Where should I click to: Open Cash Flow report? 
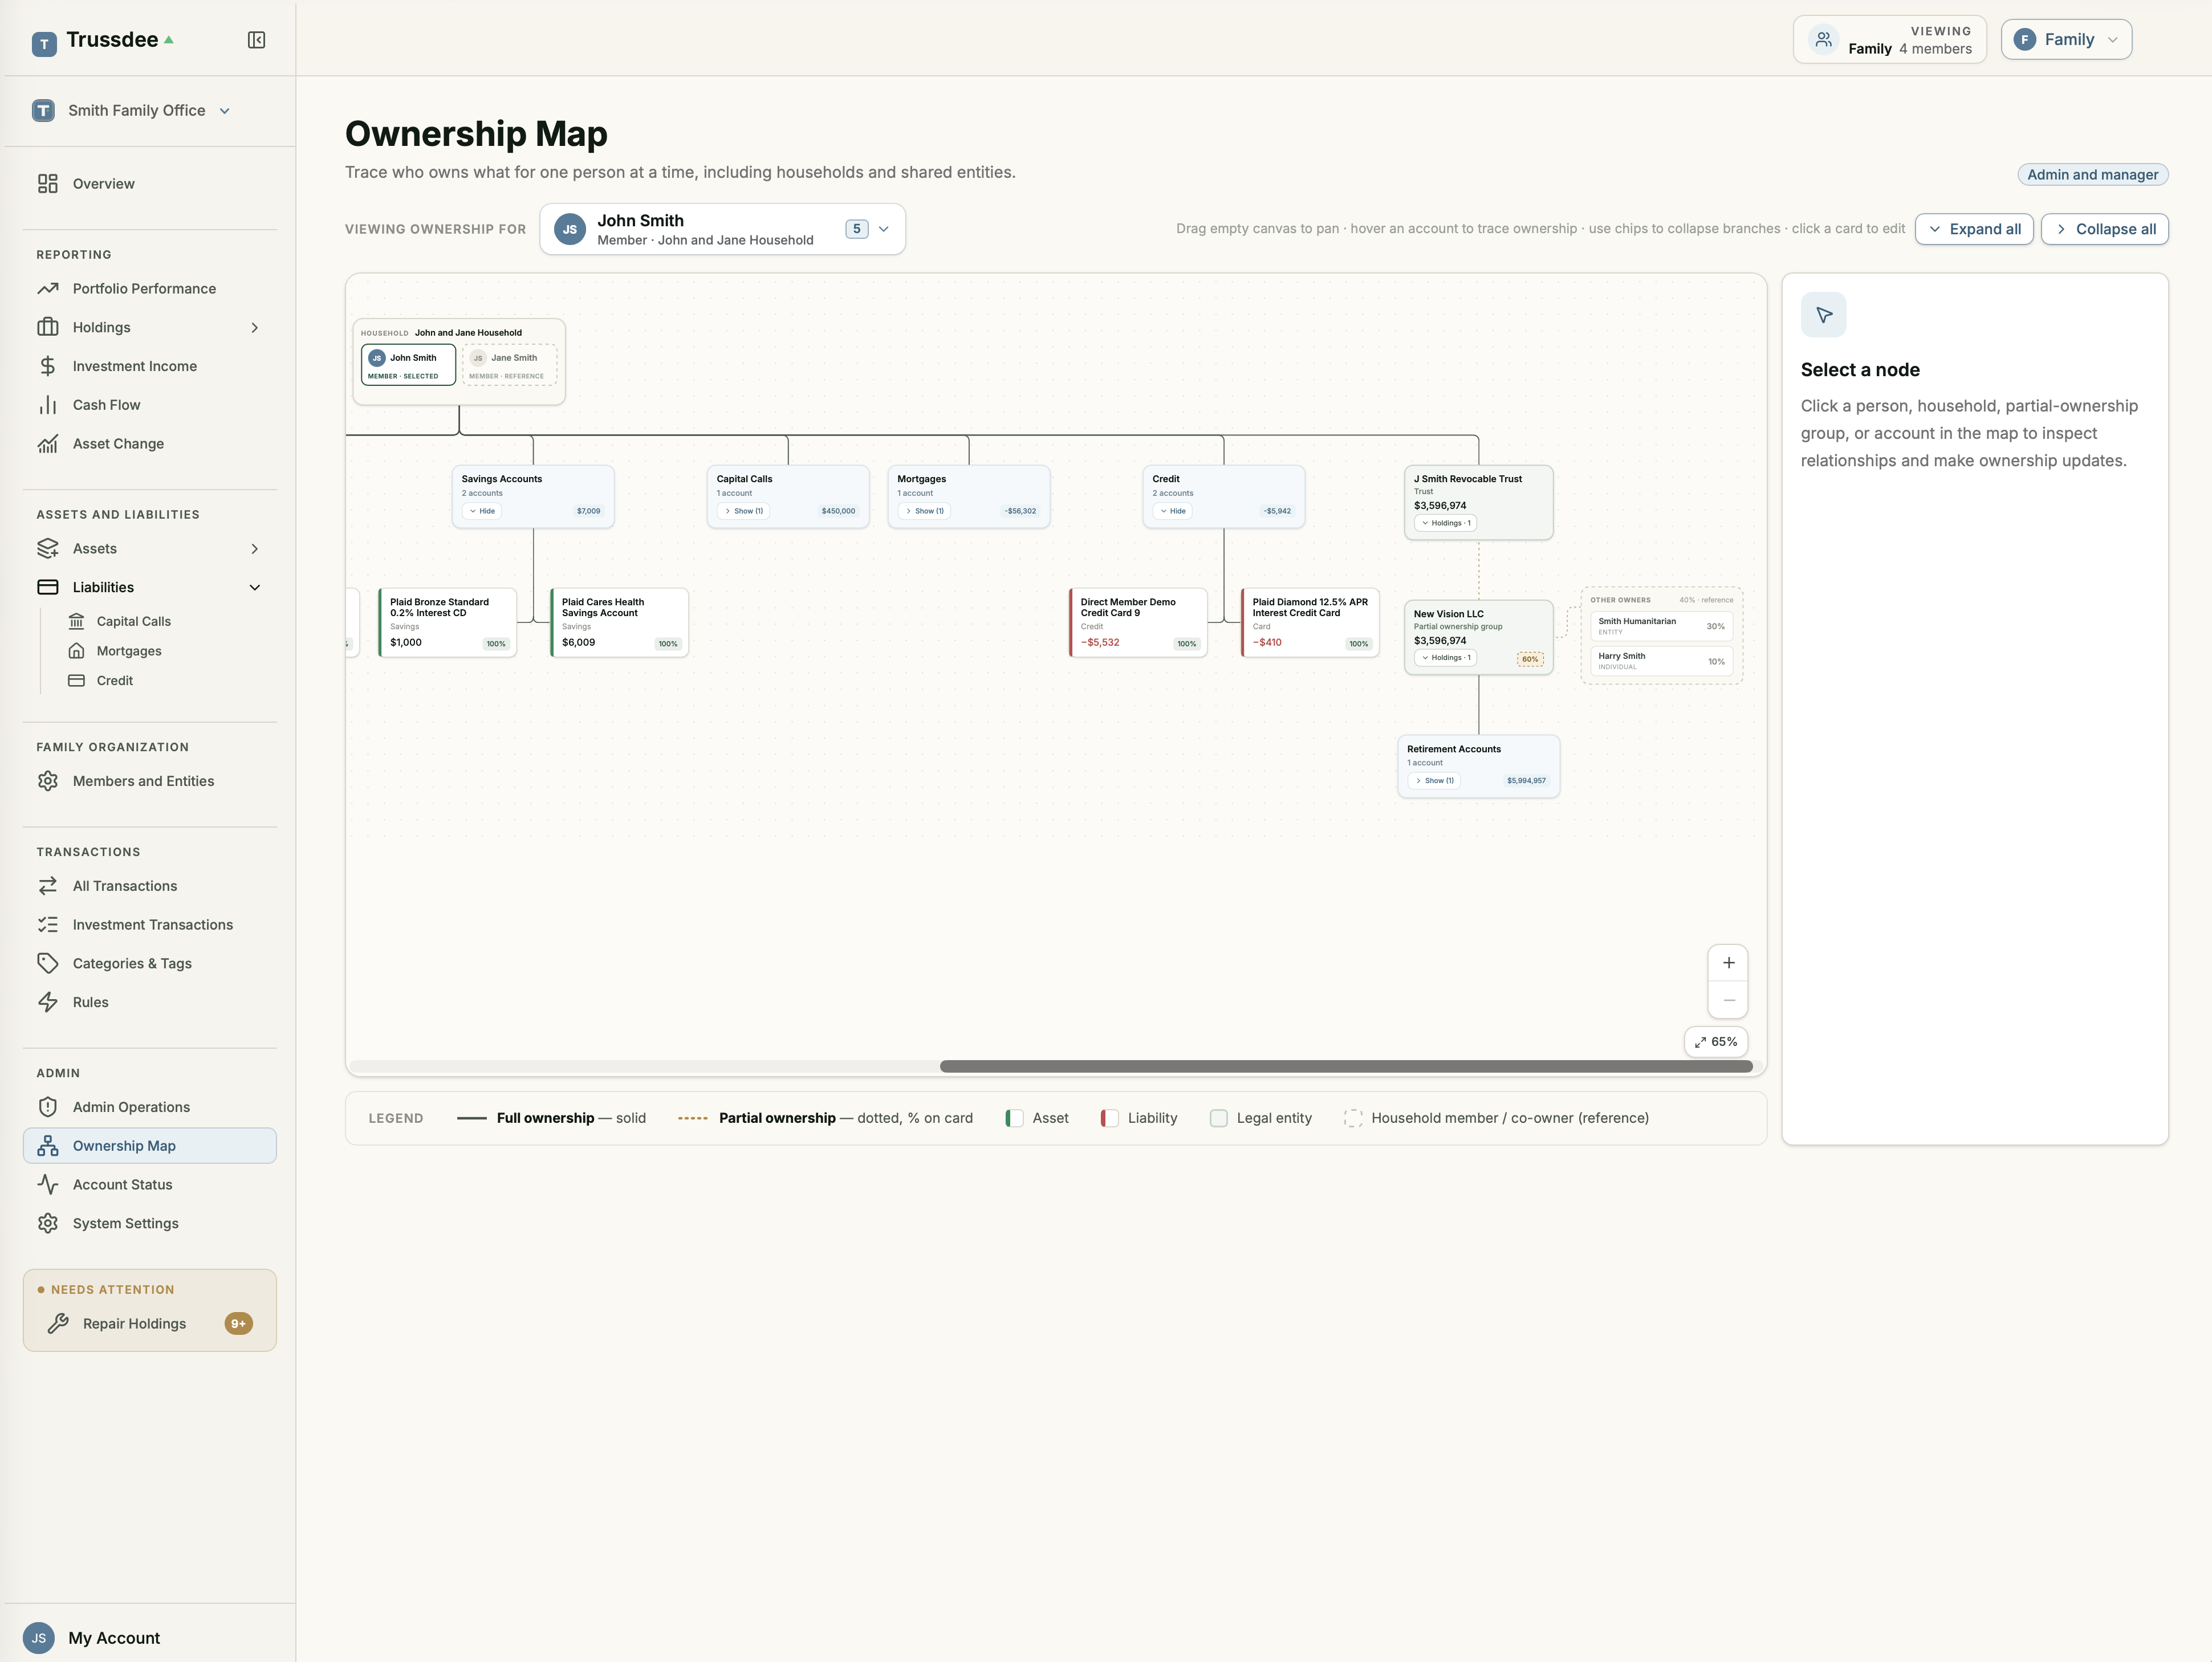[150, 405]
